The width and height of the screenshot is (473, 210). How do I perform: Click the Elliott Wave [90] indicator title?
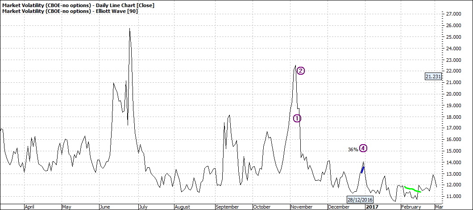point(70,11)
